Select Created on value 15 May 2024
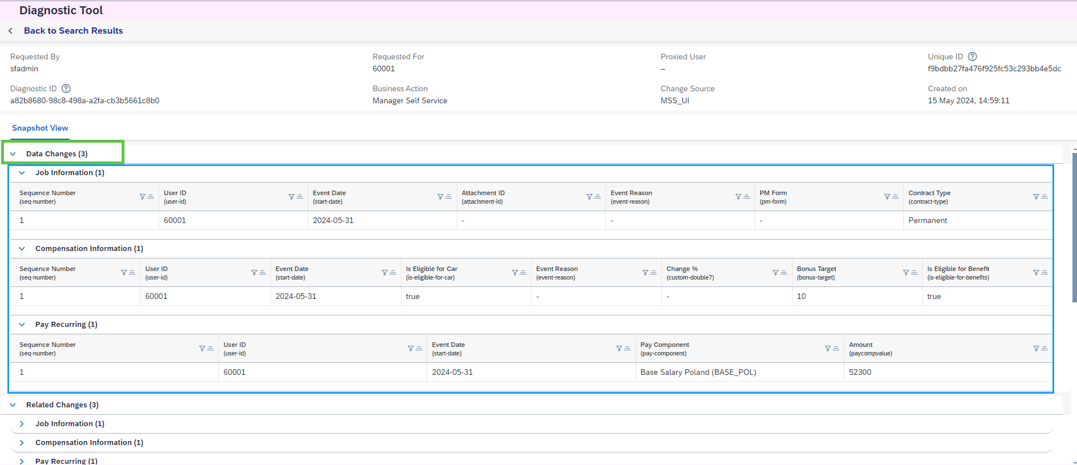This screenshot has width=1077, height=465. tap(969, 101)
